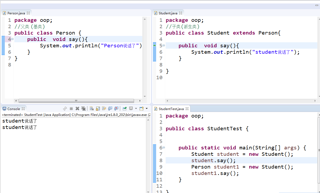Close the Person.java tab
Image resolution: width=320 pixels, height=193 pixels.
tap(28, 13)
